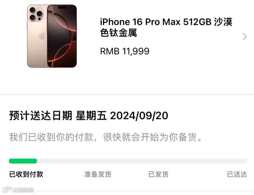
Task: Click the 大数跨境 watermark text
Action: (x=23, y=190)
